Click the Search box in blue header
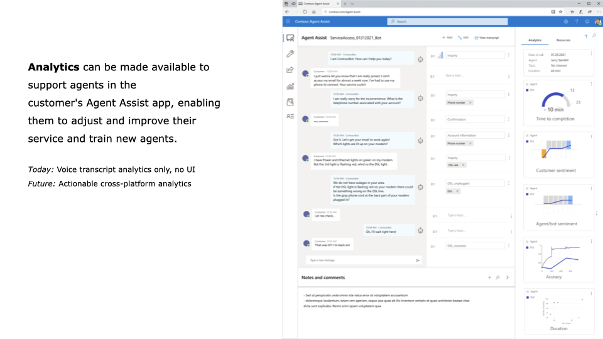This screenshot has width=603, height=339. tap(447, 21)
